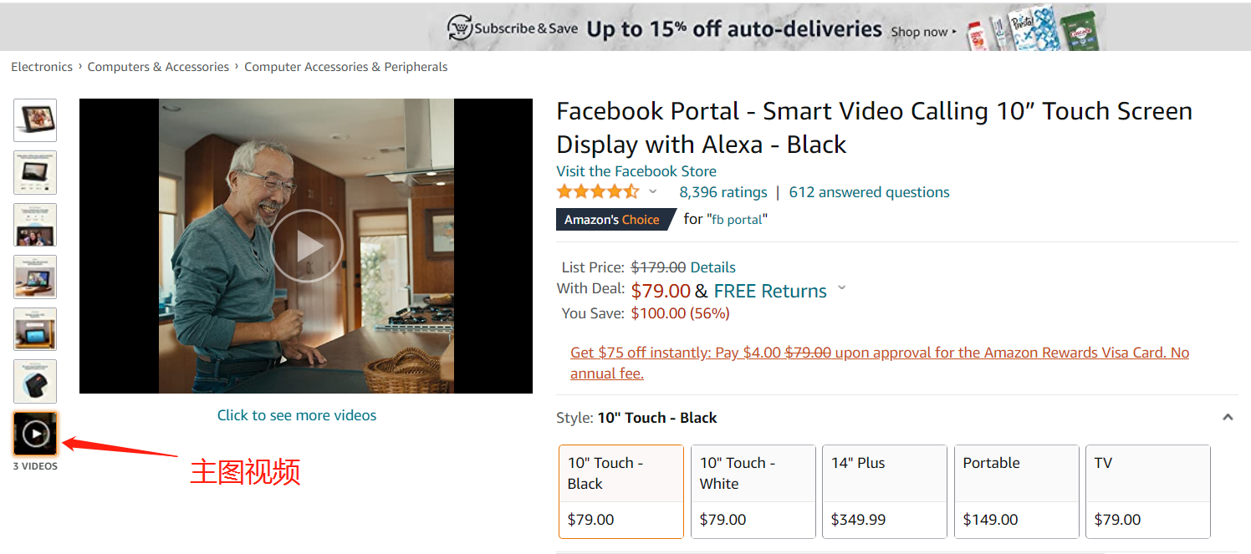Screen dimensions: 1251x554
Task: Select the fifth product image thumbnail
Action: click(35, 329)
